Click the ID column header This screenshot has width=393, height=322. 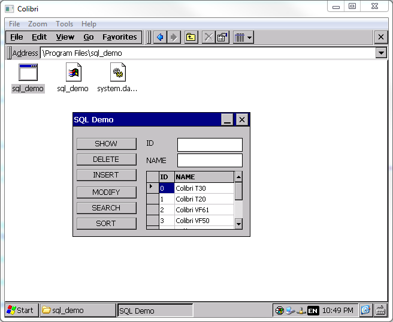[x=167, y=177]
